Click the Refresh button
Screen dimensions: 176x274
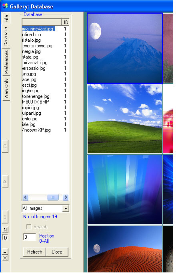coord(34,252)
